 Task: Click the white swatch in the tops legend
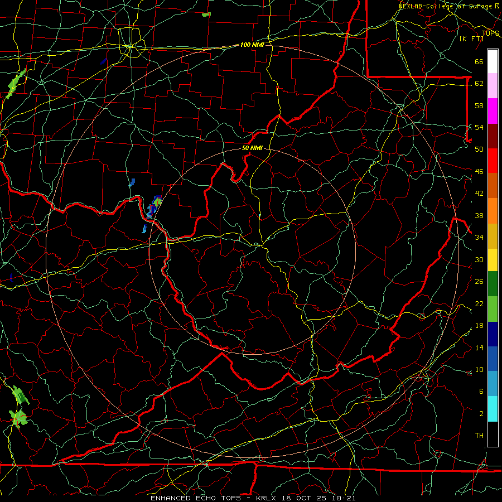pyautogui.click(x=493, y=61)
